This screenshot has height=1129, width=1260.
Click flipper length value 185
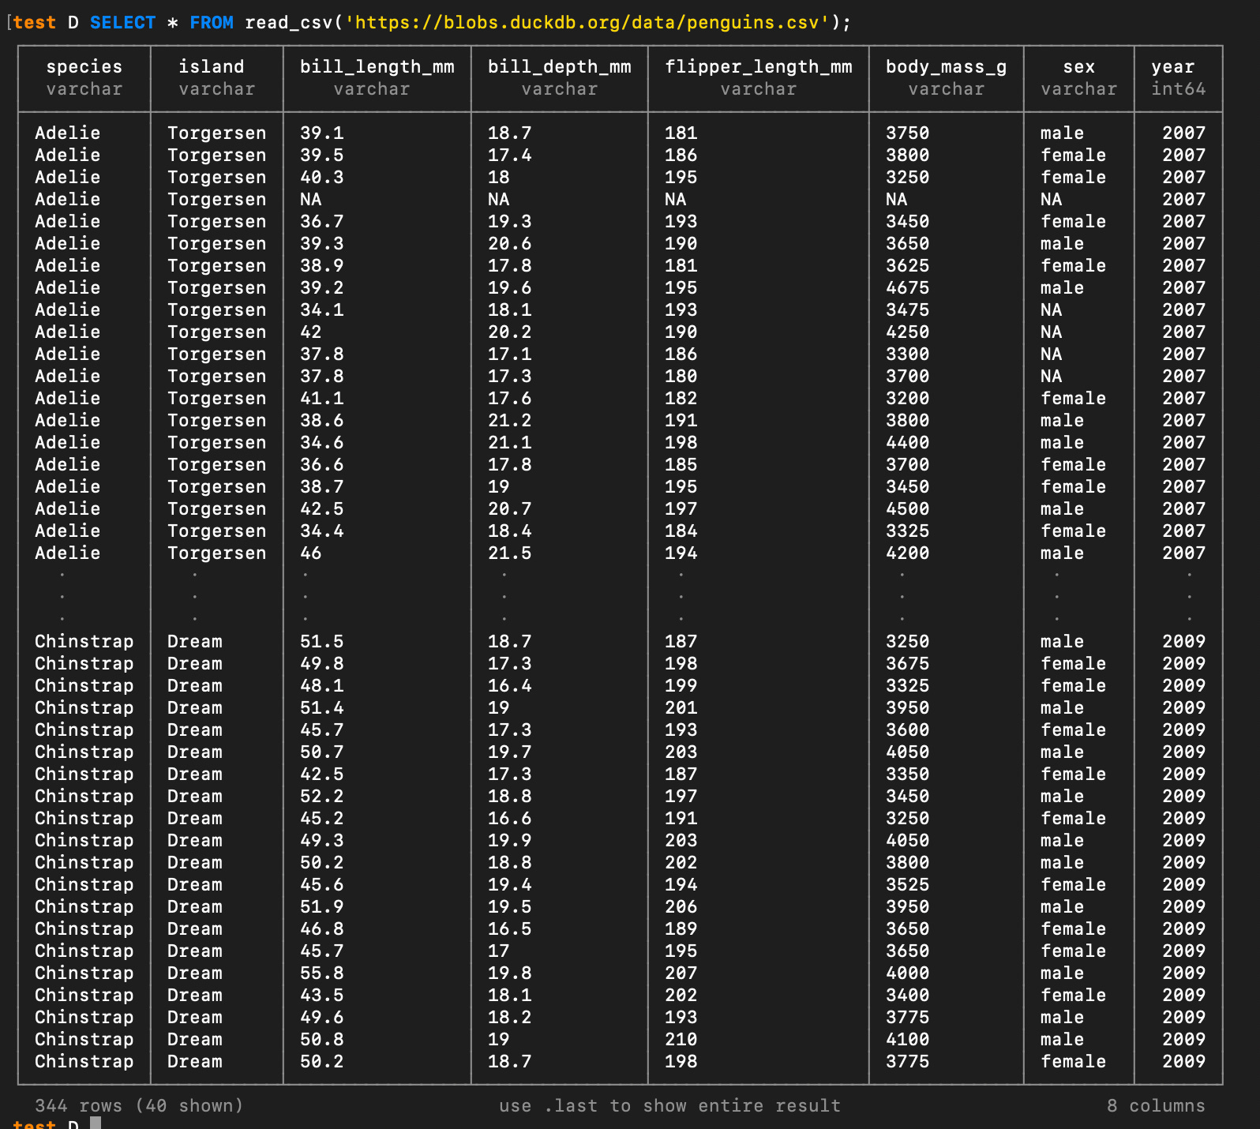coord(681,464)
